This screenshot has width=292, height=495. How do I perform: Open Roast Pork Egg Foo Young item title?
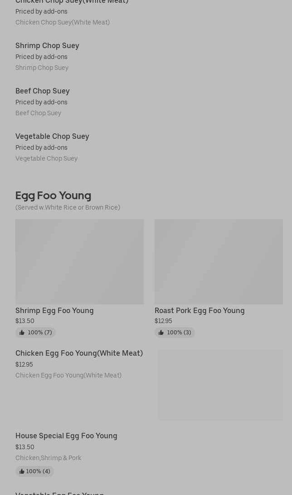[x=200, y=311]
